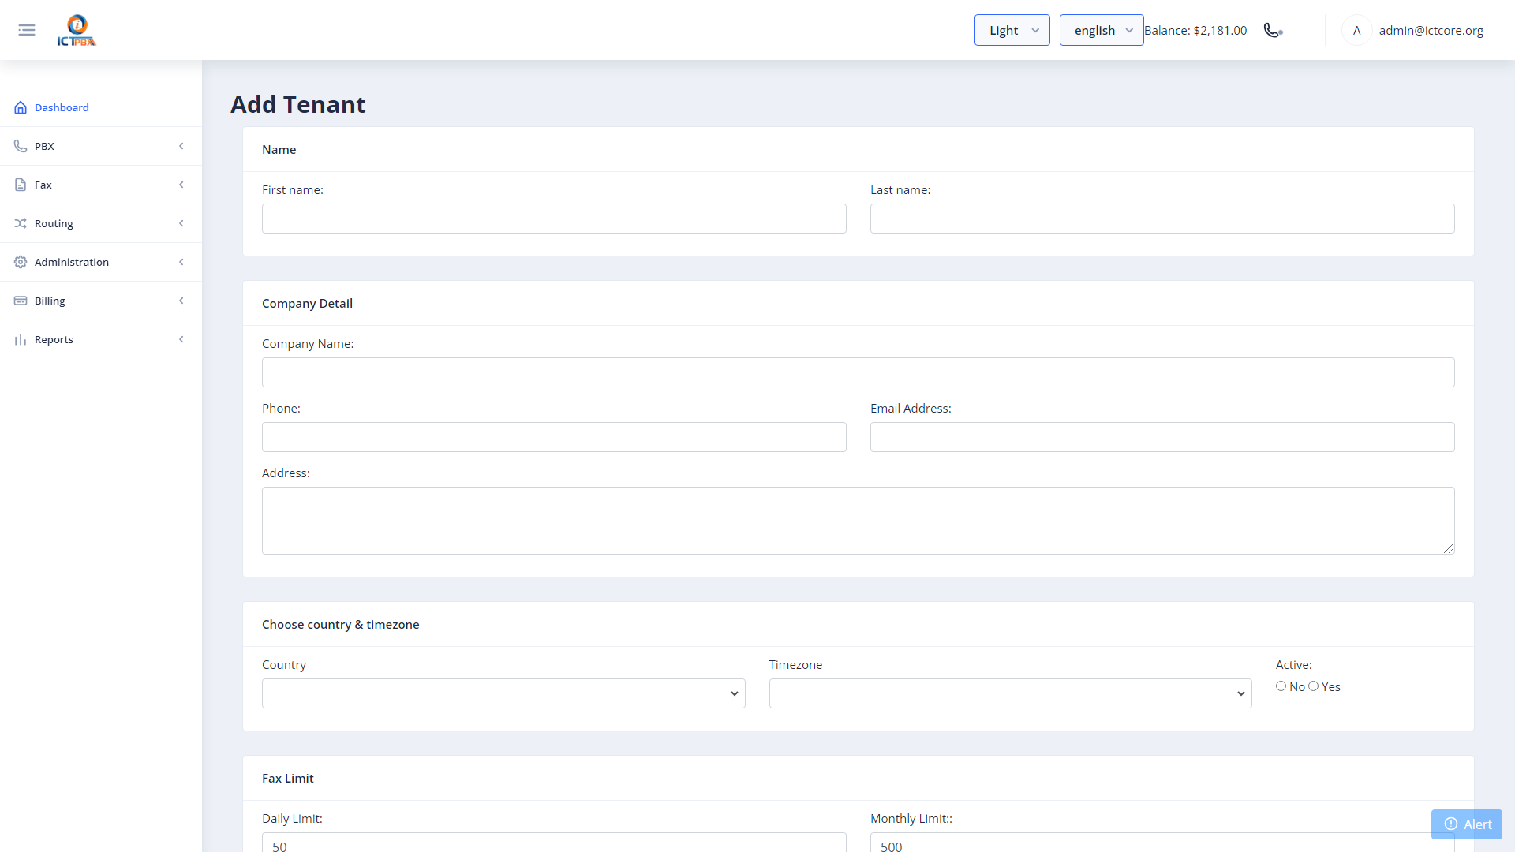Click the Billing card icon in sidebar

21,301
